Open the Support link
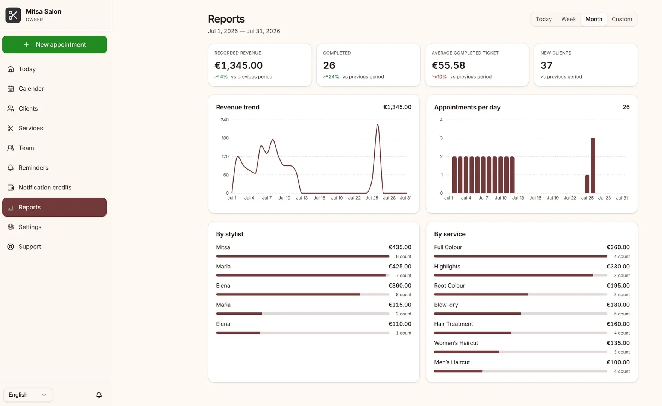 (x=55, y=247)
